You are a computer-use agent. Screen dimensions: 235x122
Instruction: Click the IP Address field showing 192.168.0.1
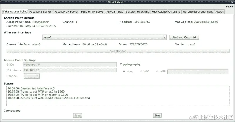point(70,70)
